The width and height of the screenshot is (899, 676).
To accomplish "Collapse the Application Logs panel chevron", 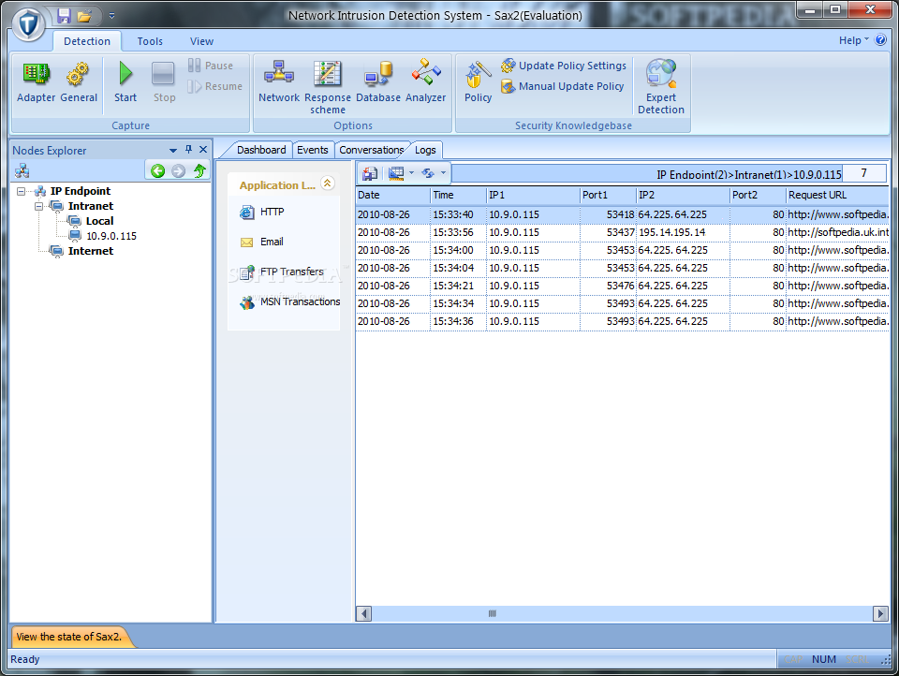I will pos(328,184).
